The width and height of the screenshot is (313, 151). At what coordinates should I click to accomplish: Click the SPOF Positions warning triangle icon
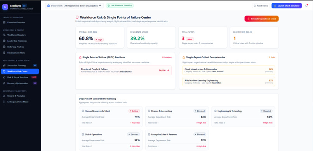point(80,57)
